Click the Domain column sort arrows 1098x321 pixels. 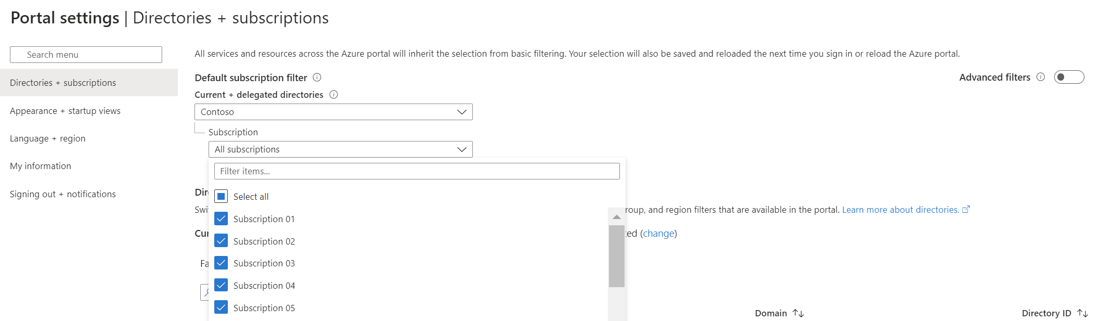[798, 313]
